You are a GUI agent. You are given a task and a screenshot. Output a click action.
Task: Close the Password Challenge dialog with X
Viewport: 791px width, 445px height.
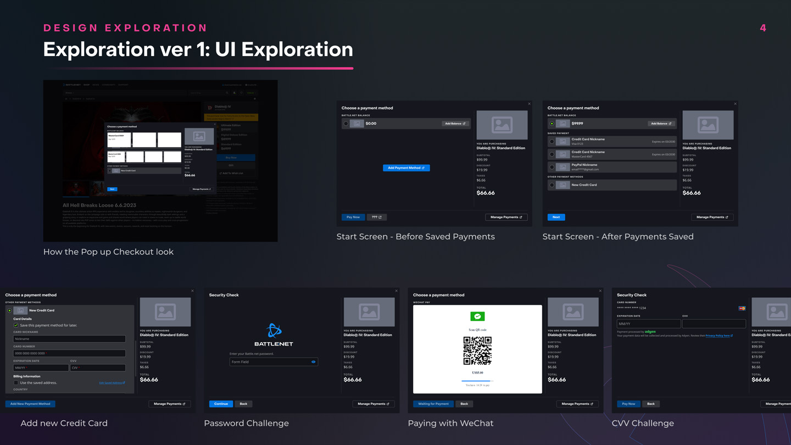click(396, 291)
